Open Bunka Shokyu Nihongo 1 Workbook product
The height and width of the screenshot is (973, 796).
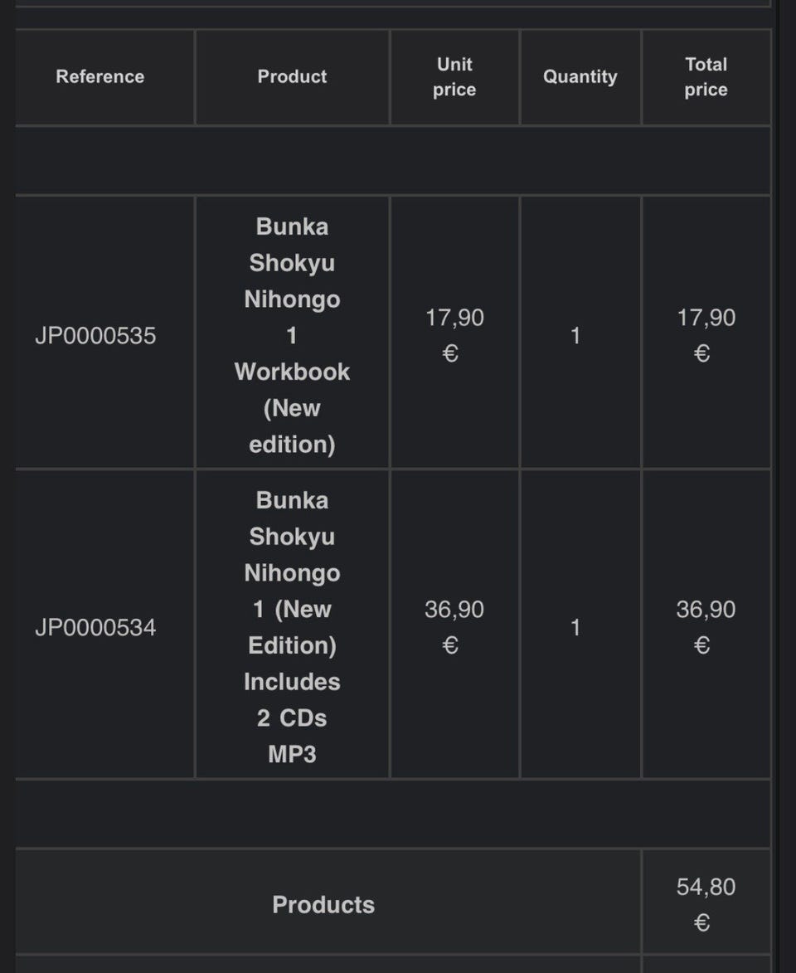point(292,335)
